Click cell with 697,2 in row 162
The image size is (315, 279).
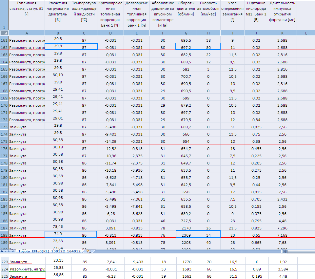click(x=186, y=47)
